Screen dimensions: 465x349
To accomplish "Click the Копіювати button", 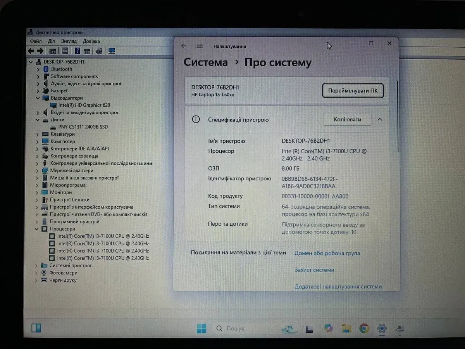I will (x=347, y=119).
